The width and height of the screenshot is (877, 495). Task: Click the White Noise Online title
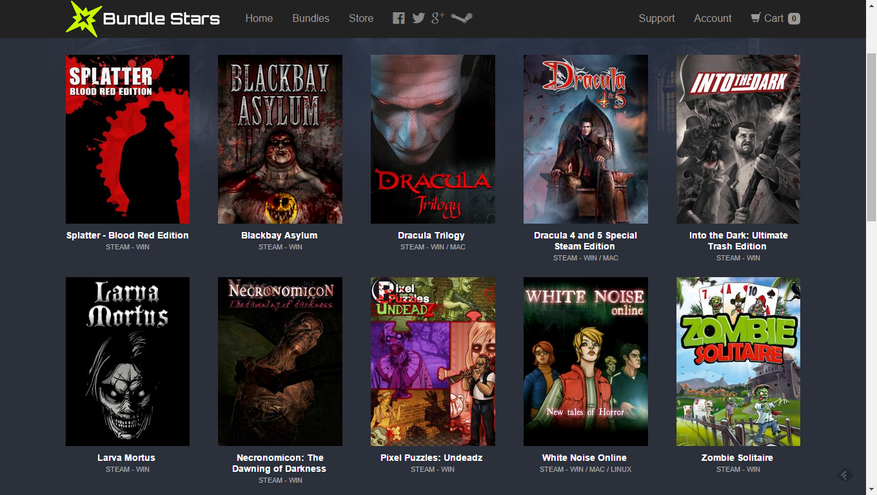click(584, 458)
